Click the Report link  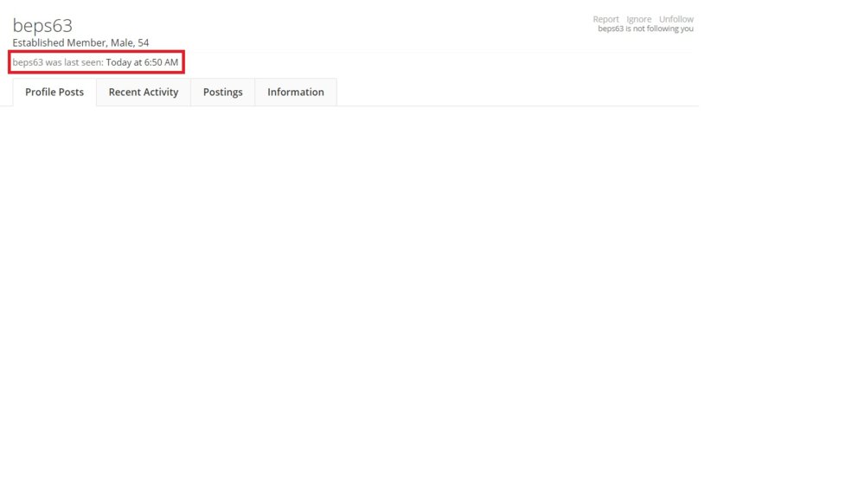pos(605,19)
